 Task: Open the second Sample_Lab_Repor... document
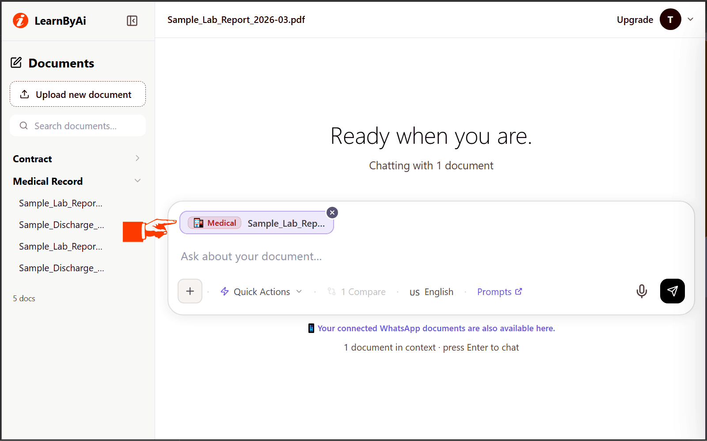61,247
